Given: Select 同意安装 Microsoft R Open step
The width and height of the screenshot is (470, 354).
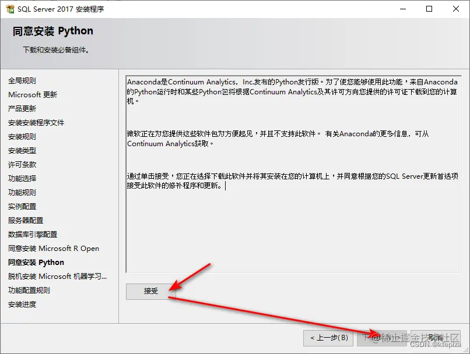Looking at the screenshot, I should (x=53, y=249).
